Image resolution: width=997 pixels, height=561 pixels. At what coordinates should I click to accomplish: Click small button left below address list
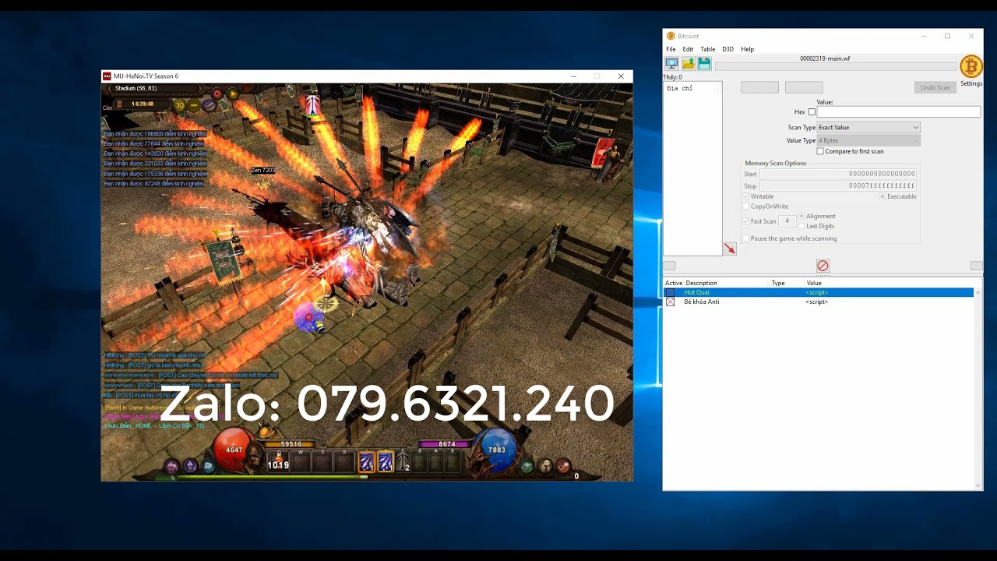[669, 266]
